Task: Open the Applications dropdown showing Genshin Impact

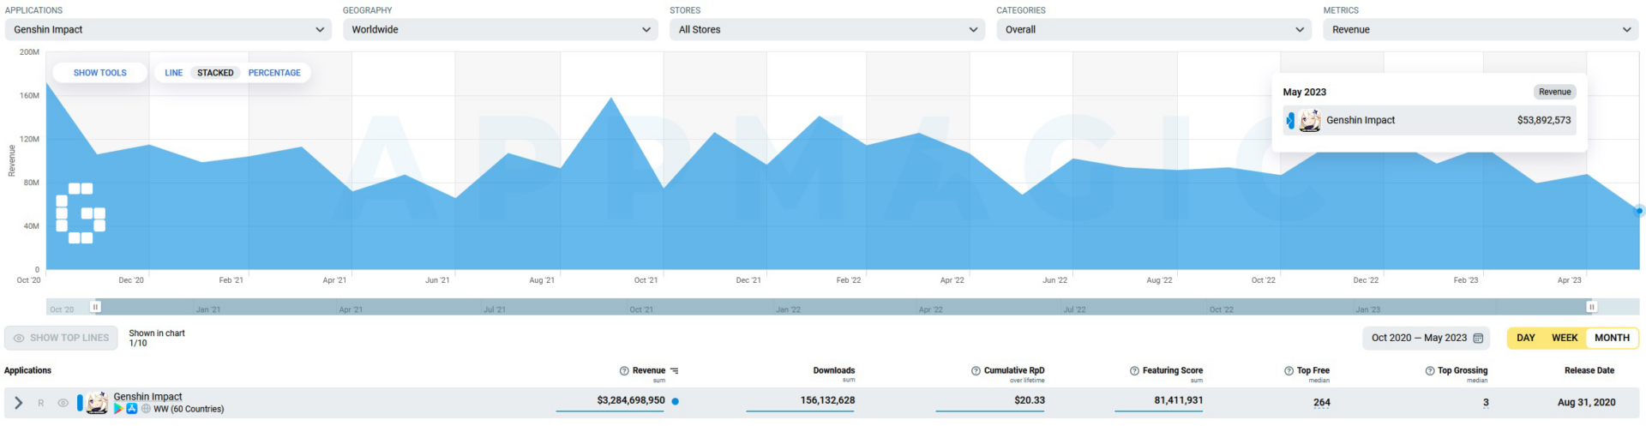Action: pyautogui.click(x=168, y=29)
